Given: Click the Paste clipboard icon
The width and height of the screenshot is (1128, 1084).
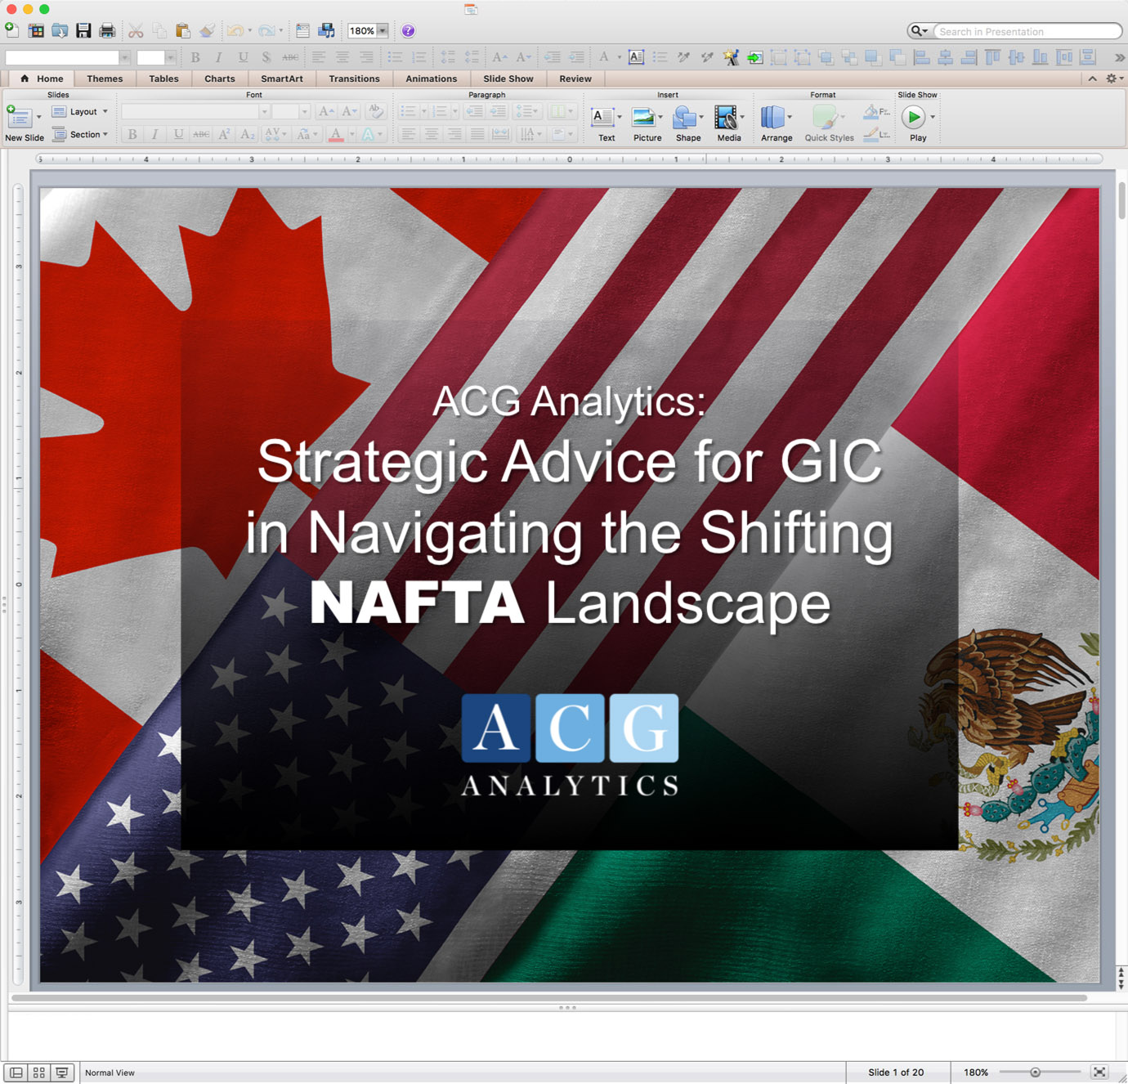Looking at the screenshot, I should [x=182, y=31].
